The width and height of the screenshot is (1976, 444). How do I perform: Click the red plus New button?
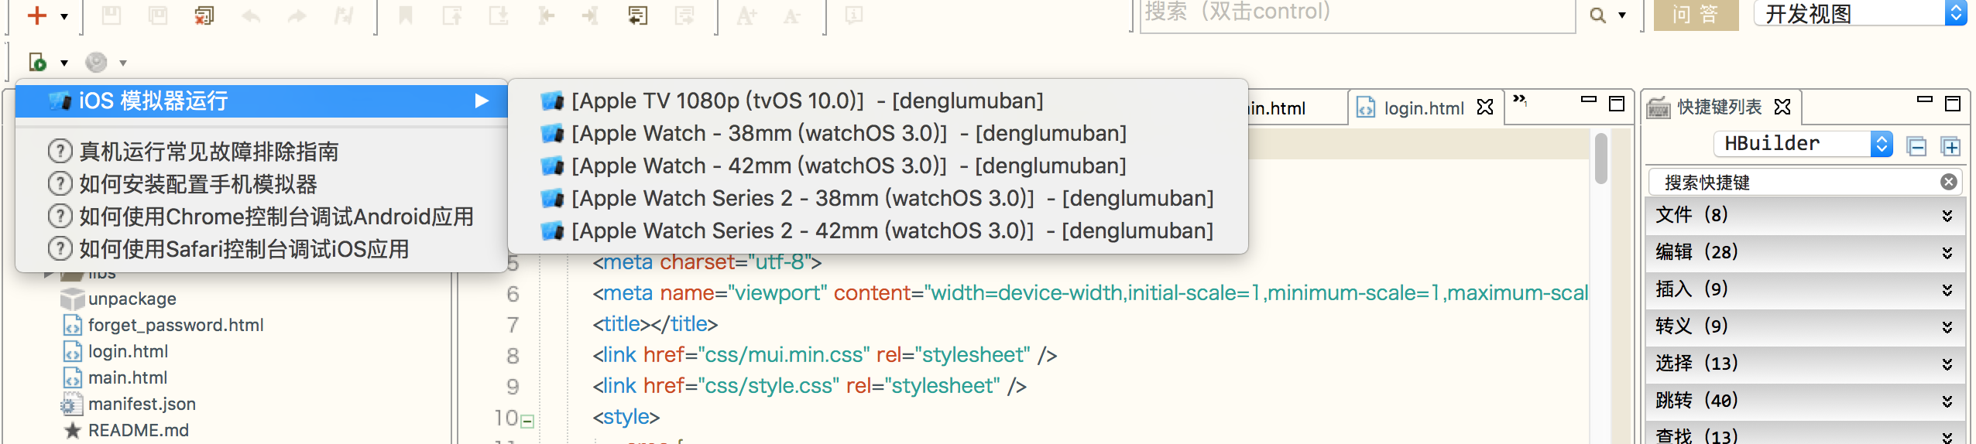click(36, 15)
